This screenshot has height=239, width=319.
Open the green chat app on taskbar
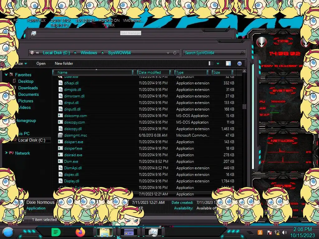click(x=56, y=232)
